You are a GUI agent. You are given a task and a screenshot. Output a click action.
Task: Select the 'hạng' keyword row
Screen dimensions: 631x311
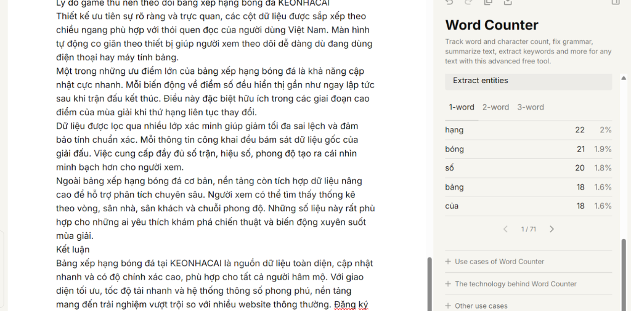[x=528, y=130]
